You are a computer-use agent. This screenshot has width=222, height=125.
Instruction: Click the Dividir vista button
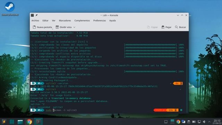tap(63, 27)
